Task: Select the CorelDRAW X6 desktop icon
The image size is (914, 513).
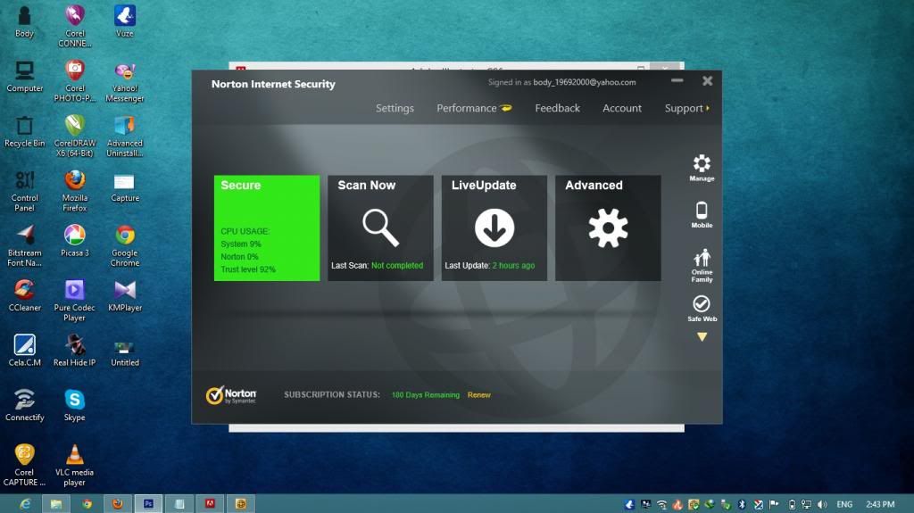Action: [75, 136]
